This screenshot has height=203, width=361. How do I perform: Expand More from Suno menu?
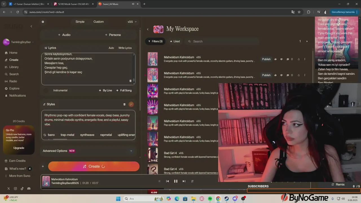click(x=18, y=176)
